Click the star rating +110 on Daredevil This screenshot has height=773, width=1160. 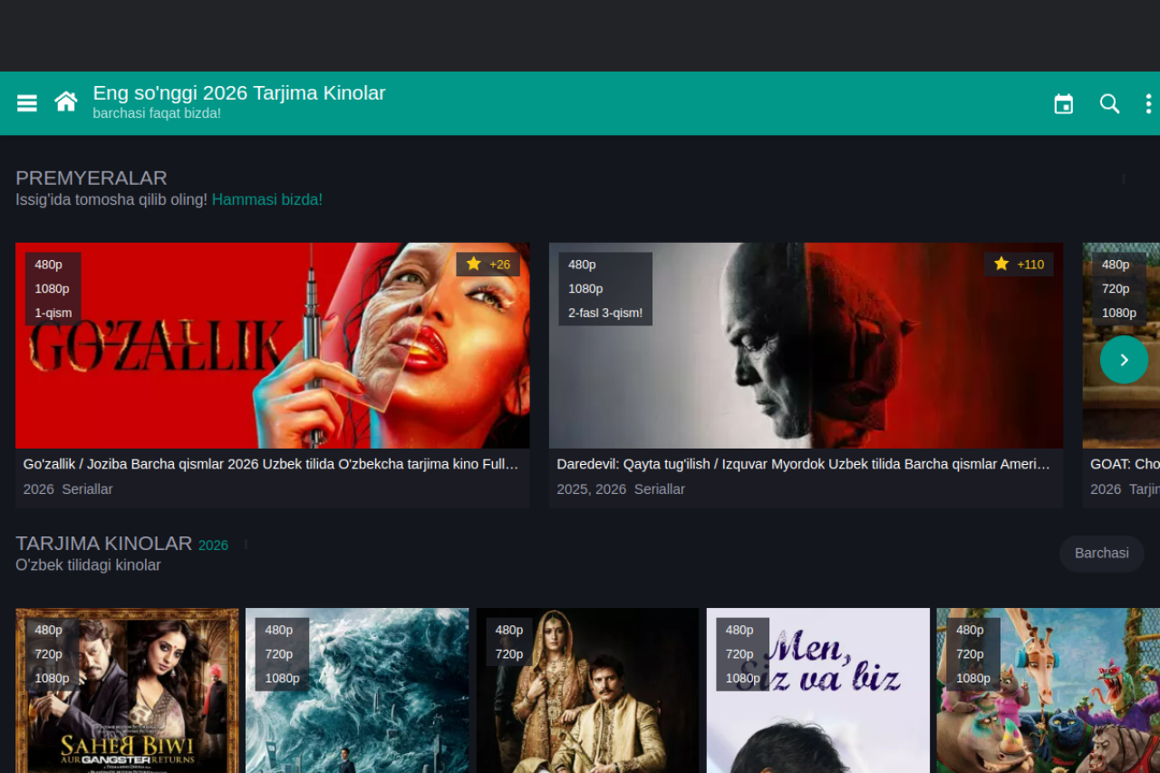click(1019, 265)
